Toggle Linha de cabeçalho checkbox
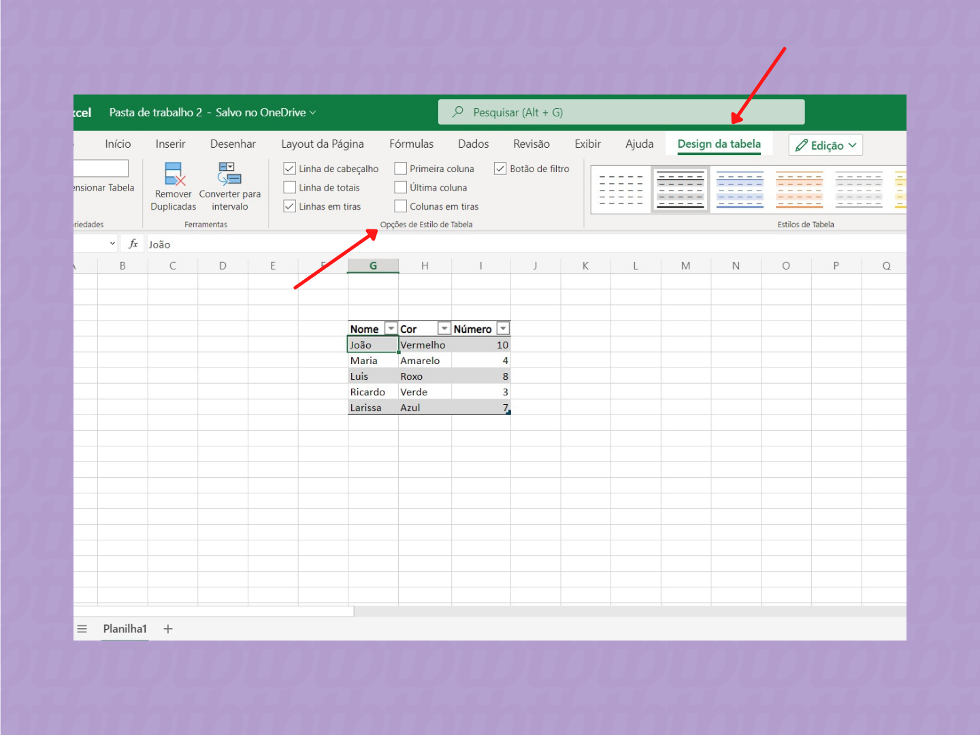 289,168
